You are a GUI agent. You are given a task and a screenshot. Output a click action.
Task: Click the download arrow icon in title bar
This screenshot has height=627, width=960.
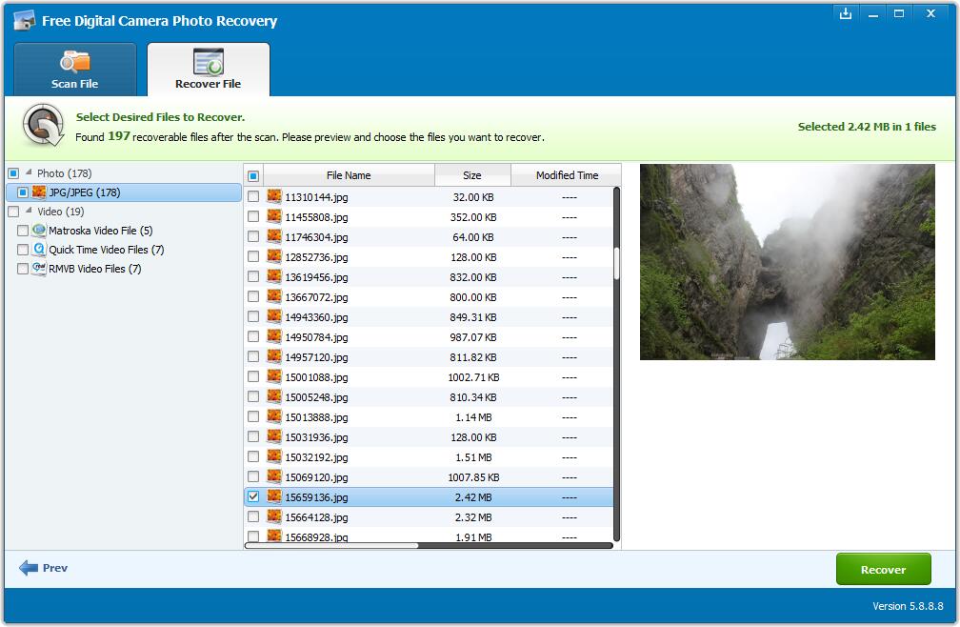(846, 13)
